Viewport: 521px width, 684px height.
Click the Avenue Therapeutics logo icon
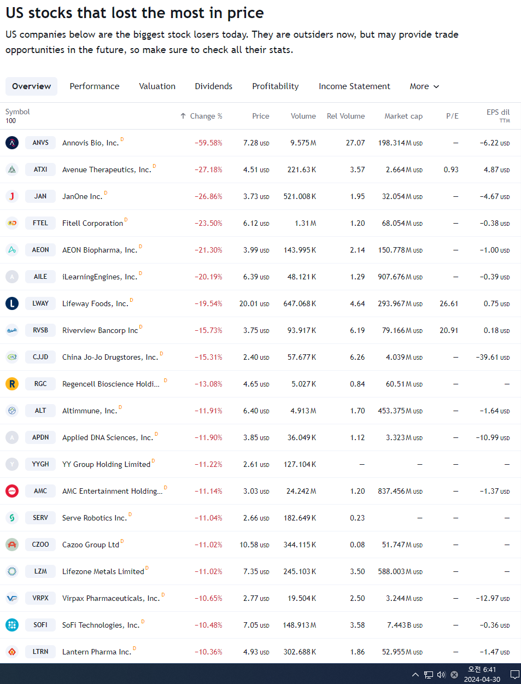[x=12, y=169]
